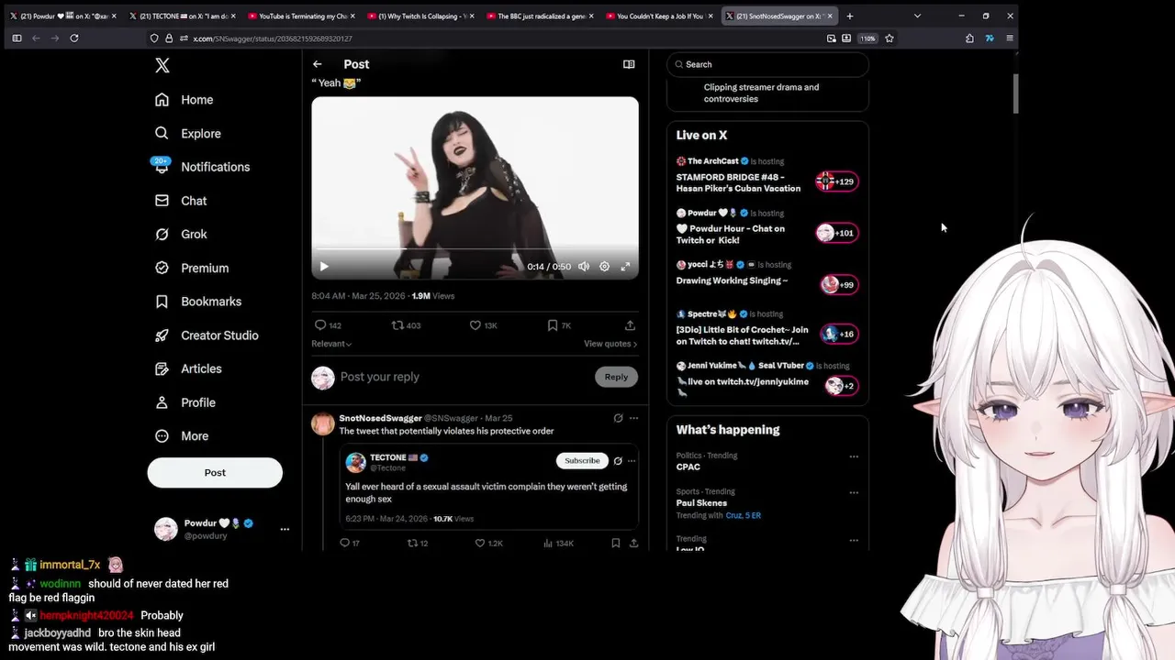Click Grok icon on SnotNosedSwagger reply
Image resolution: width=1175 pixels, height=660 pixels.
pos(618,418)
